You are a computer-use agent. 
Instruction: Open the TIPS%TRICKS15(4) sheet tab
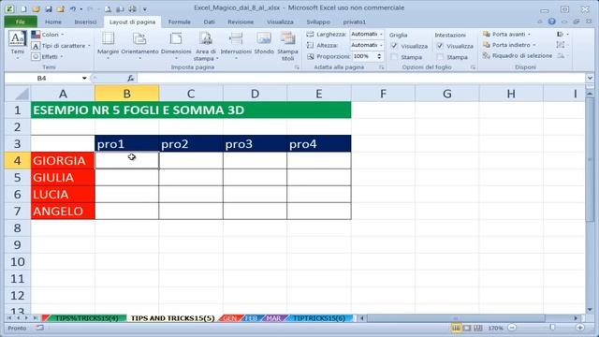click(86, 318)
